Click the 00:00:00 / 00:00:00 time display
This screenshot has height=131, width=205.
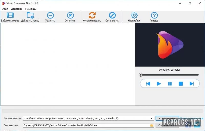click(x=170, y=70)
